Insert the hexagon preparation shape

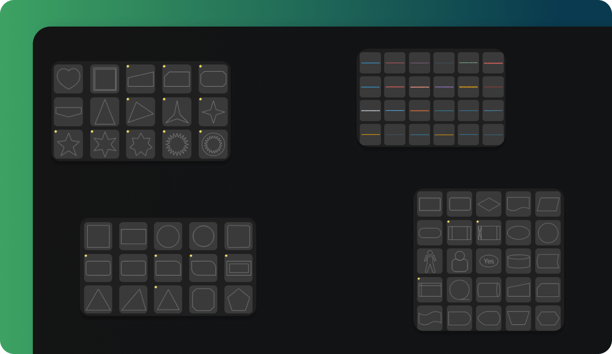[548, 318]
